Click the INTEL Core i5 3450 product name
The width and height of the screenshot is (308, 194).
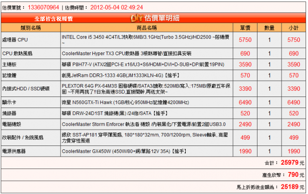tap(145, 40)
